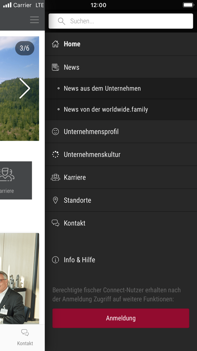
Task: Advance the slideshow with the right arrow
Action: pos(25,88)
